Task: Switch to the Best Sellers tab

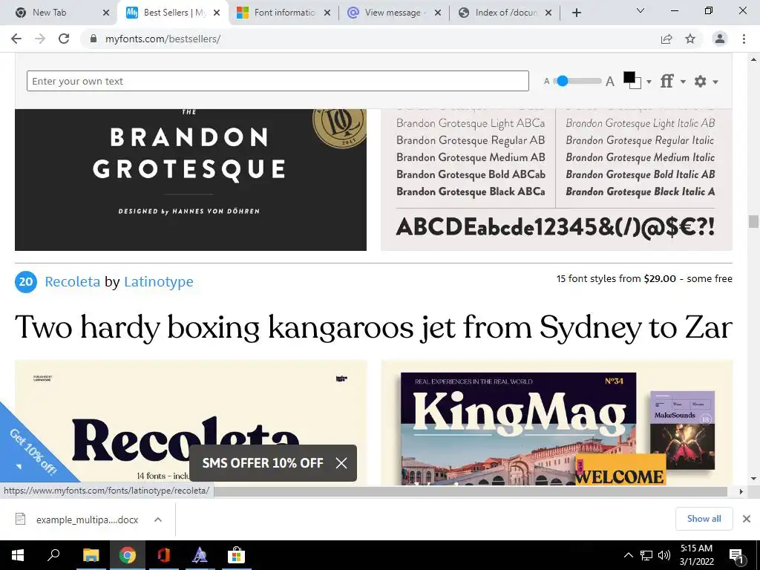Action: (x=173, y=13)
